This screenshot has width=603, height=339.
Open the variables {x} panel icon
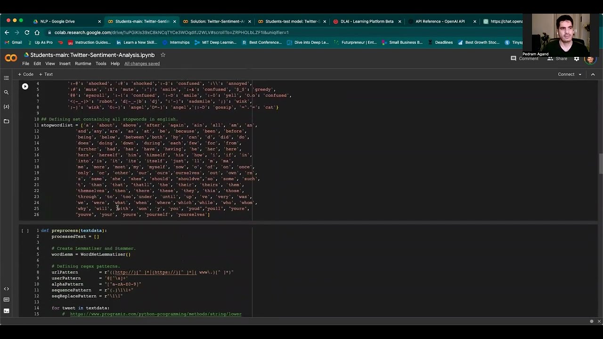[x=6, y=107]
